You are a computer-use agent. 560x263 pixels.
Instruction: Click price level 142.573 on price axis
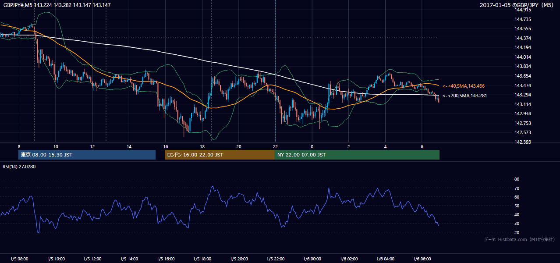[x=523, y=133]
